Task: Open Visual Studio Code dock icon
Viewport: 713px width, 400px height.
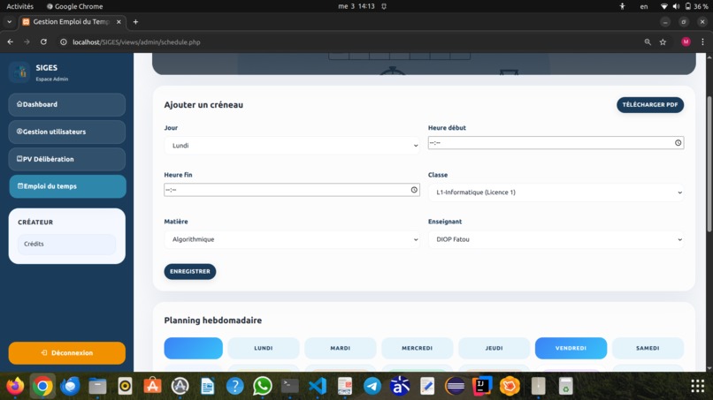Action: tap(318, 387)
